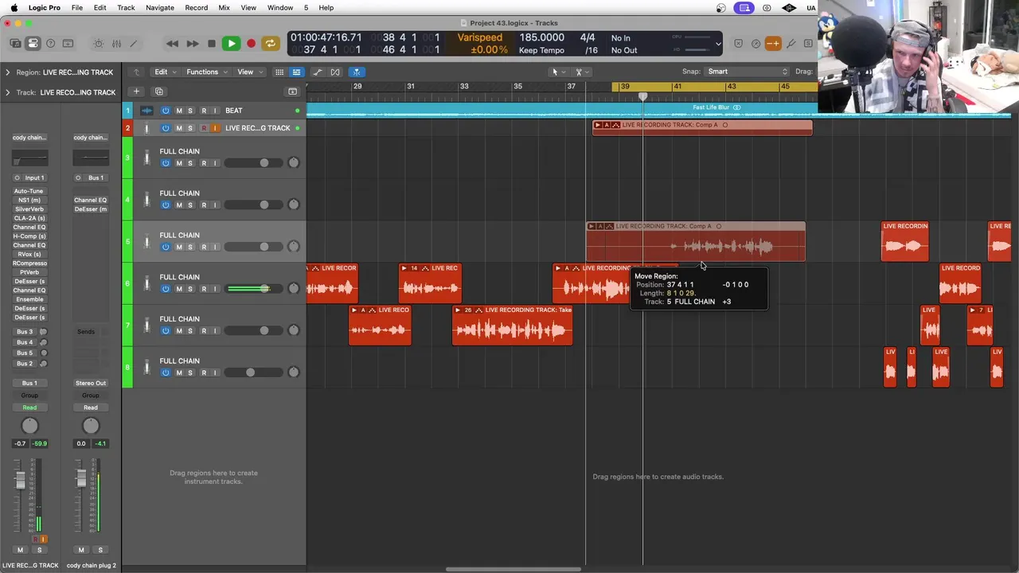This screenshot has width=1019, height=573.
Task: Click the Add Track plus button
Action: pyautogui.click(x=136, y=92)
